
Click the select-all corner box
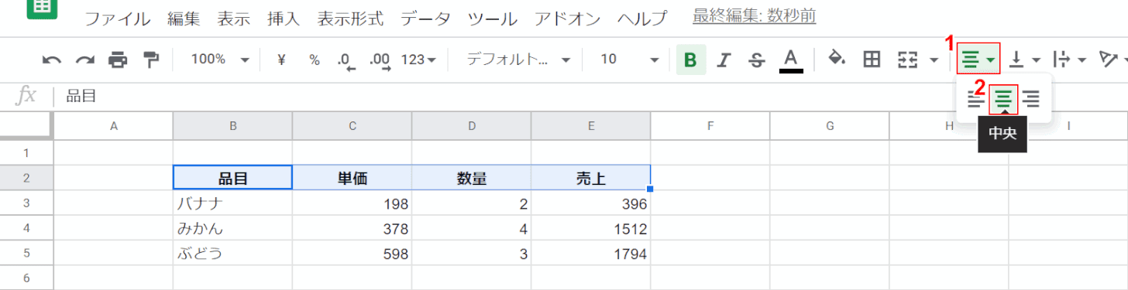point(26,125)
